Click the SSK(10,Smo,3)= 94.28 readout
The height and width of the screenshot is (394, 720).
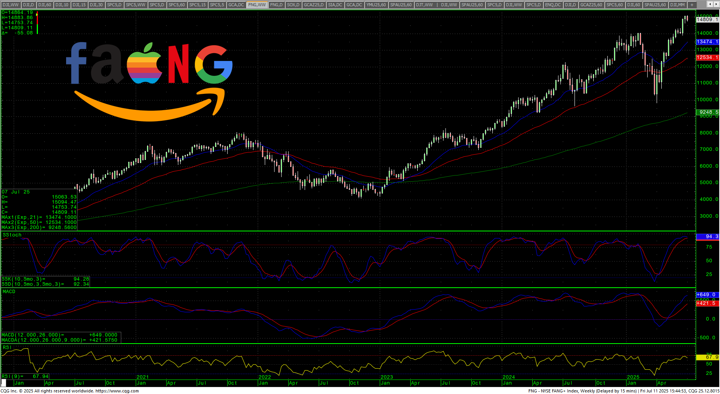coord(45,279)
